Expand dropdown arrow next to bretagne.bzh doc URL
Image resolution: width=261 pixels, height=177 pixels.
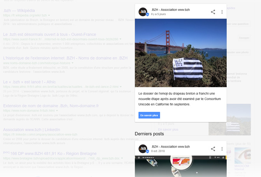[x=122, y=158]
